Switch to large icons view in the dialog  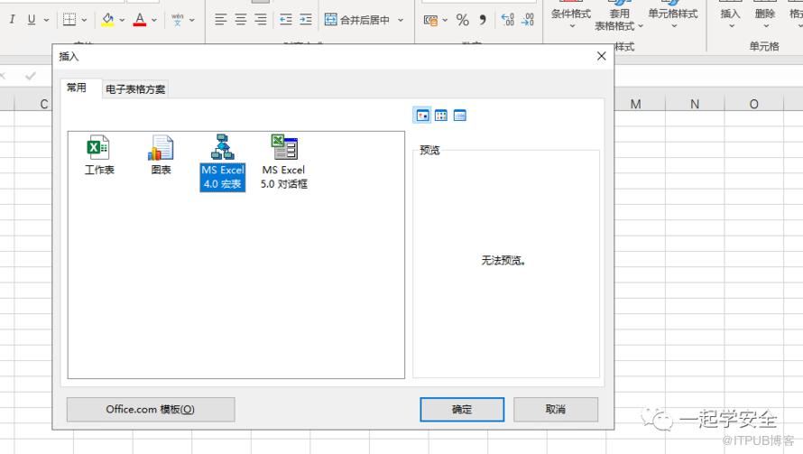422,116
